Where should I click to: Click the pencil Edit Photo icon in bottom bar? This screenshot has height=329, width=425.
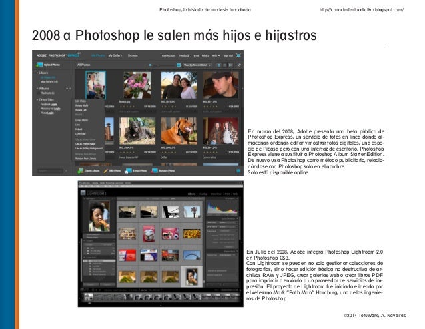click(x=106, y=171)
